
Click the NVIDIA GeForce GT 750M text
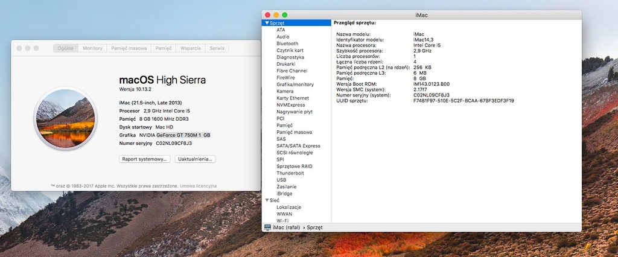pos(175,135)
